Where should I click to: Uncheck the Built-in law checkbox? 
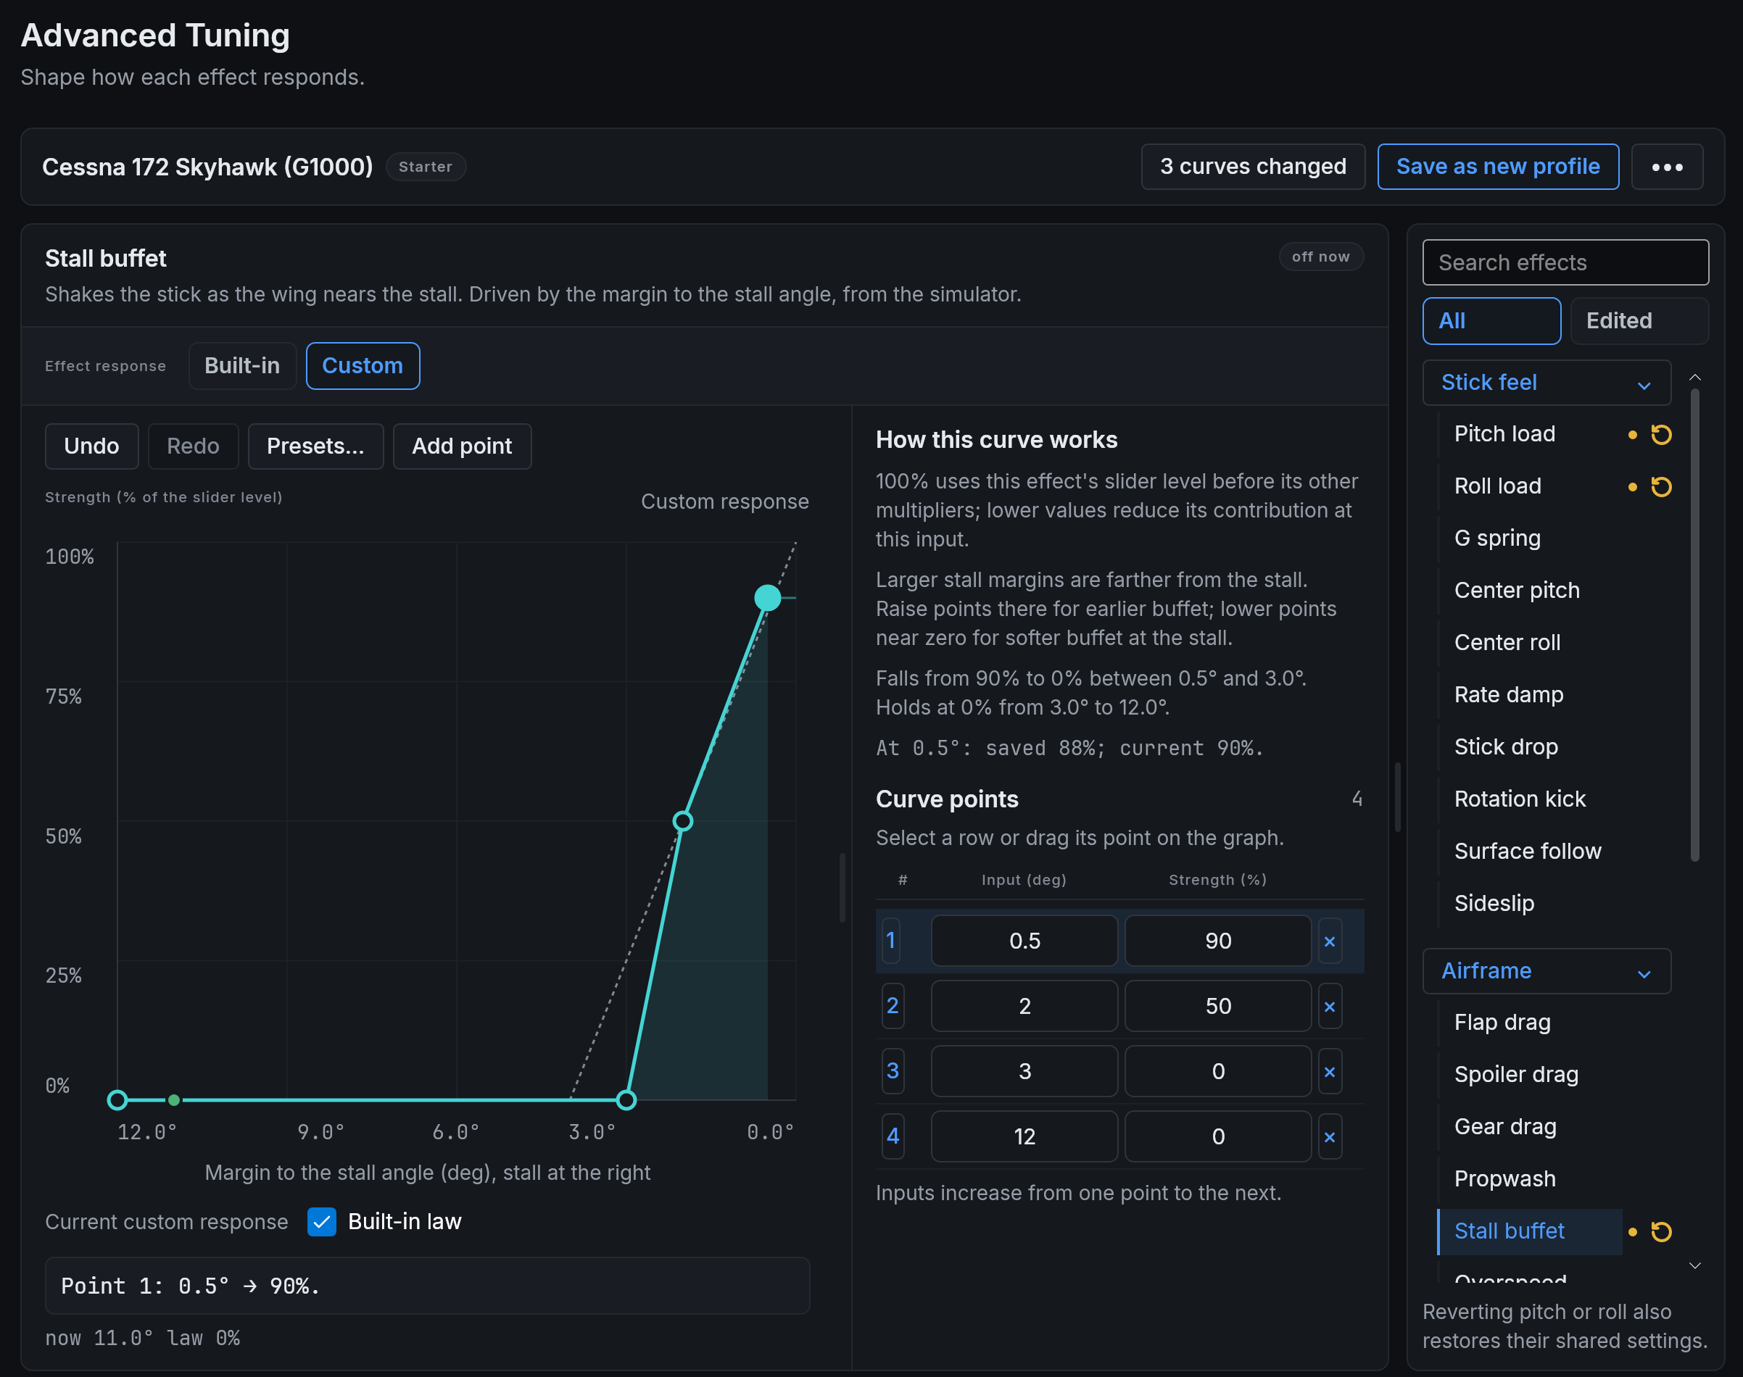point(322,1221)
